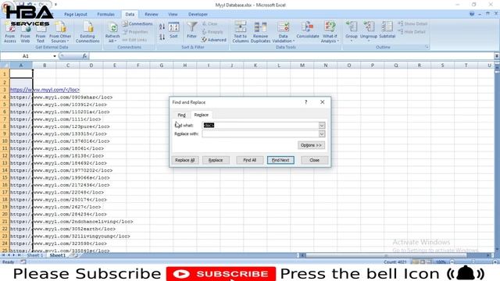The width and height of the screenshot is (500, 281).
Task: Open the https://www.myyl.com/ hyperlink in row 3
Action: [45, 90]
